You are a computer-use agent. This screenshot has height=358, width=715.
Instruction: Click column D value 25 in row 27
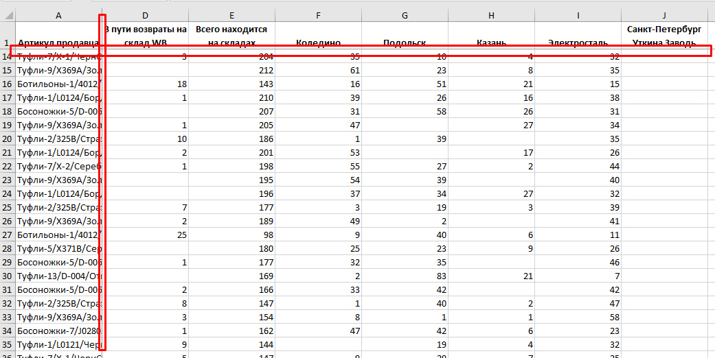[x=145, y=234]
